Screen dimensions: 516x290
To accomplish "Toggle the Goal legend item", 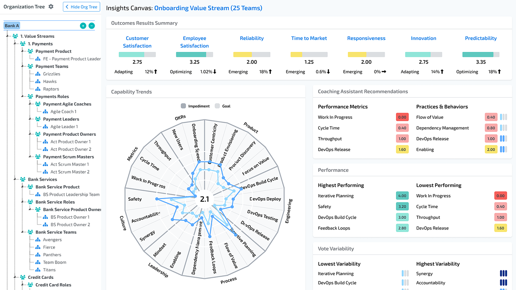I will pos(217,106).
